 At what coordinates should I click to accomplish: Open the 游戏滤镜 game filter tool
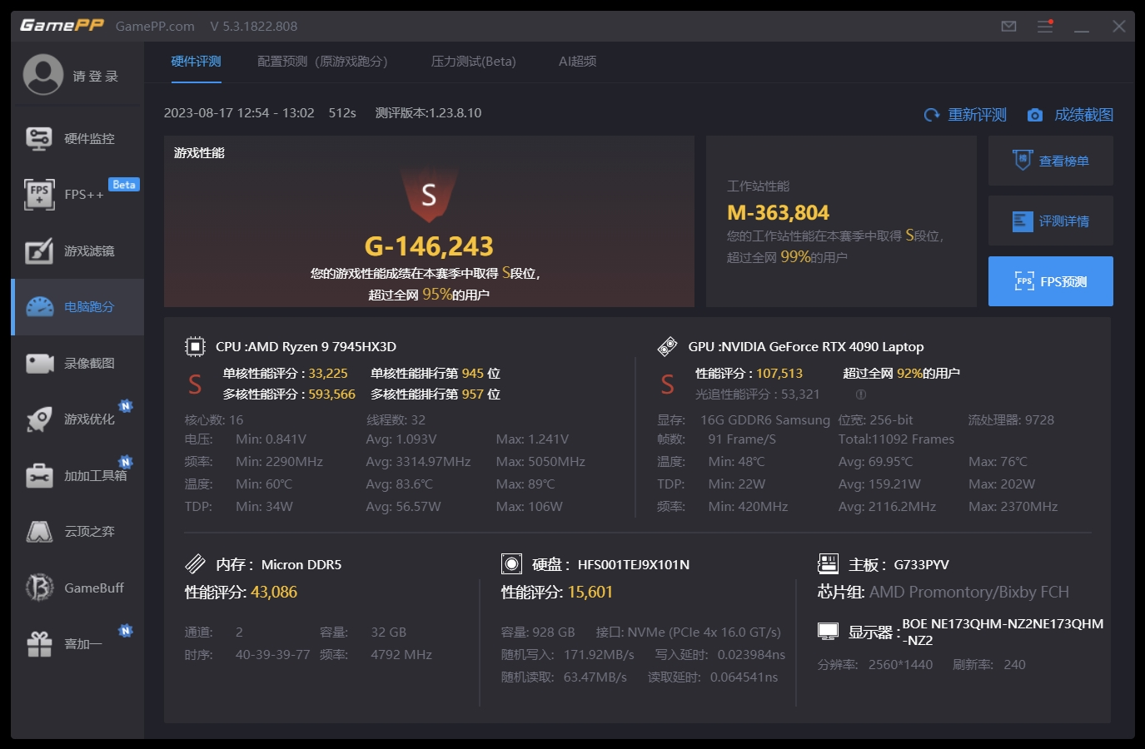coord(77,250)
